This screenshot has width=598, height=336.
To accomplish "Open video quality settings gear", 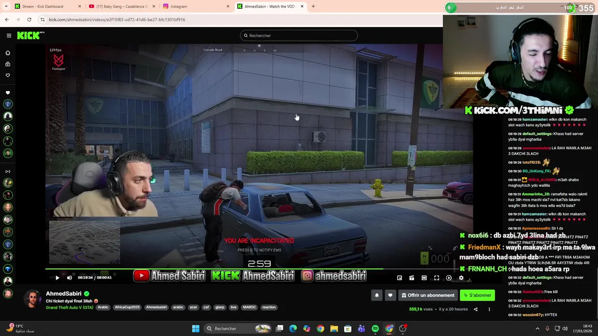I will coord(461,278).
